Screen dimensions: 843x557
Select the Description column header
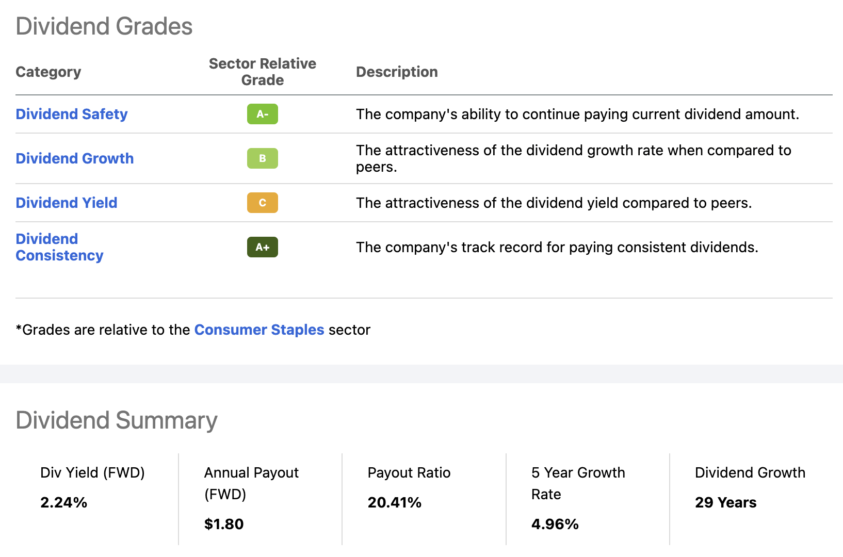[x=396, y=72]
